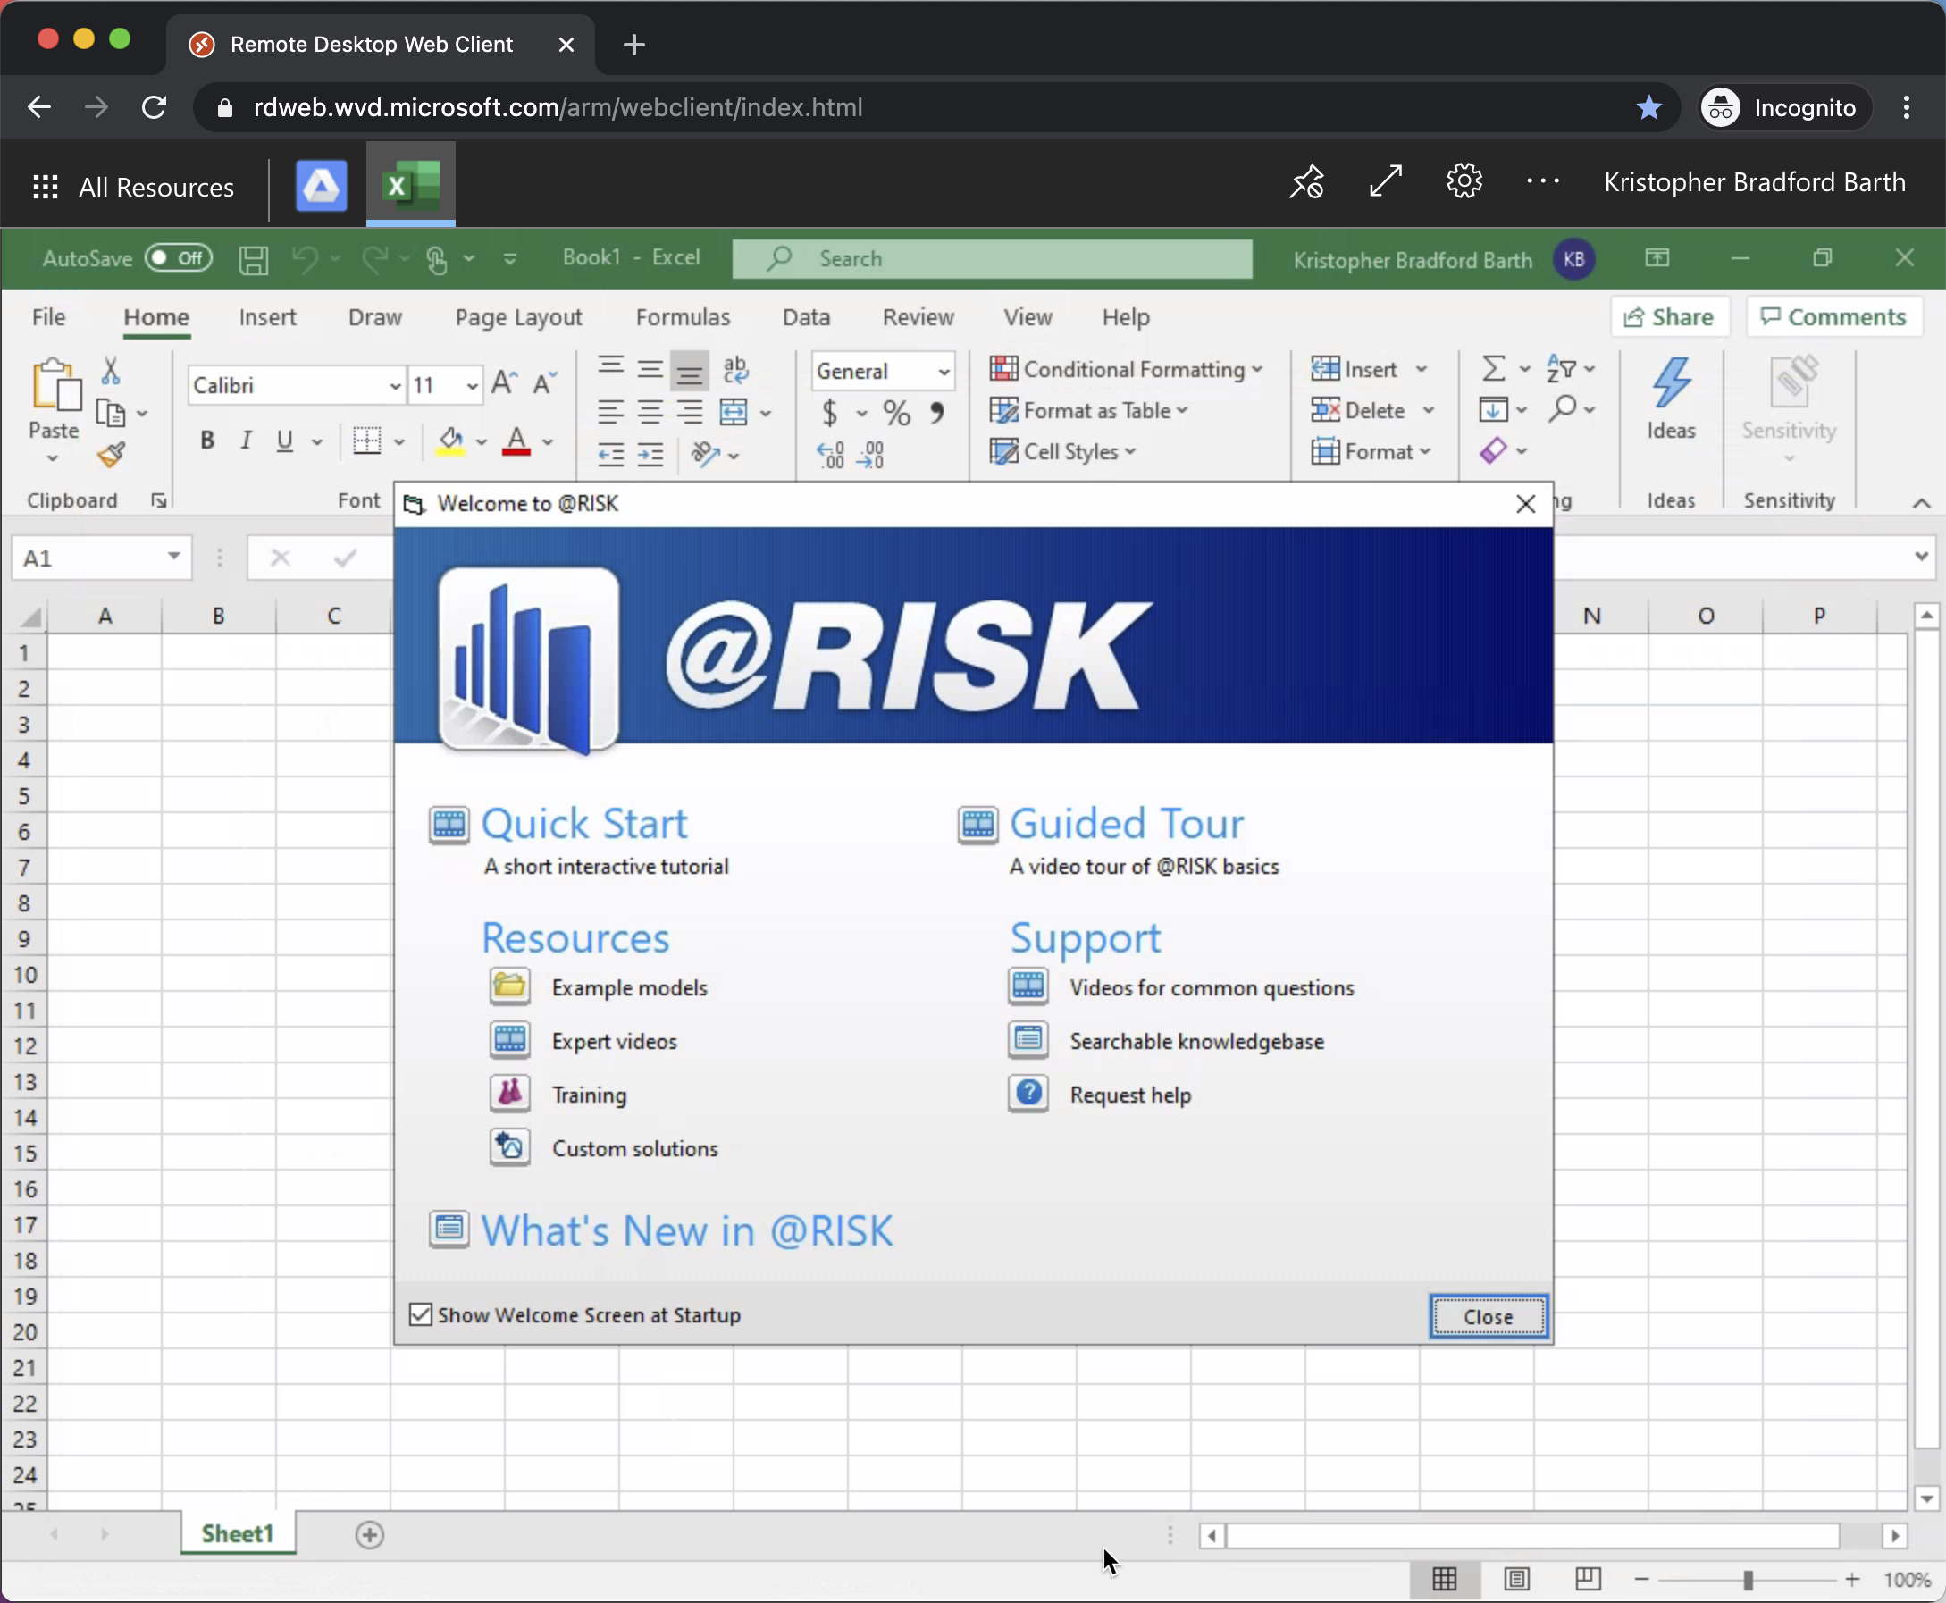Click the Decrease Font Size icon

(x=544, y=383)
